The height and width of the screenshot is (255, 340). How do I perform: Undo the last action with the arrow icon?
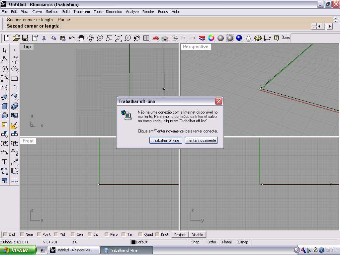tap(72, 39)
